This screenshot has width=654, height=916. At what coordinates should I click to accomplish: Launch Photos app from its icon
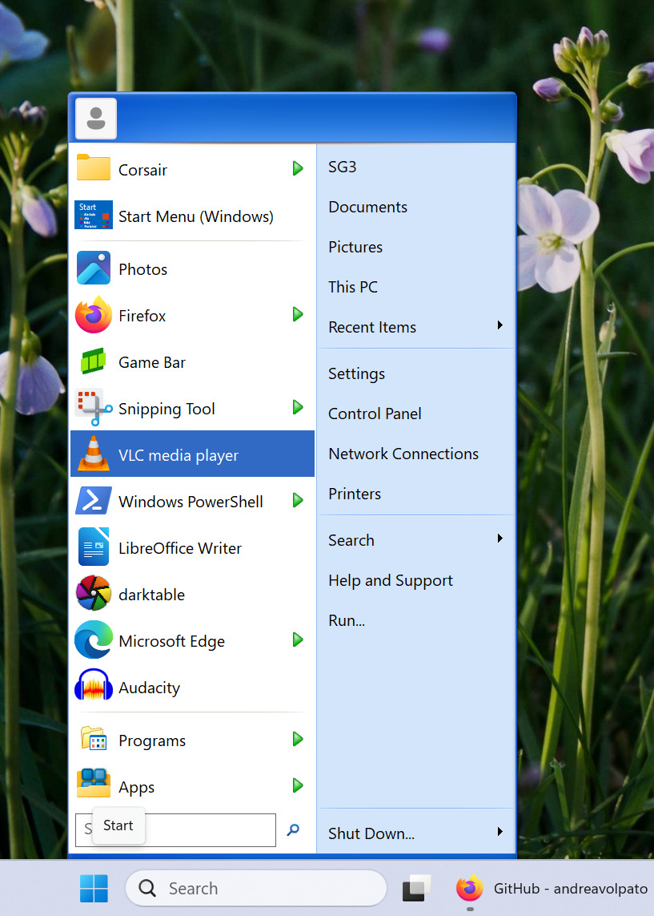(x=94, y=268)
